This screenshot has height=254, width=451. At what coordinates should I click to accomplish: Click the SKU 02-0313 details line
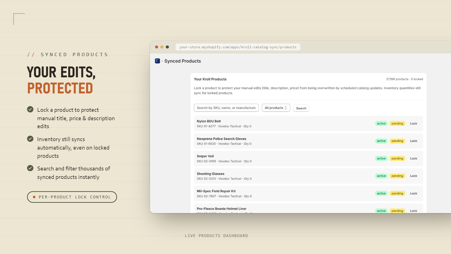click(x=224, y=179)
